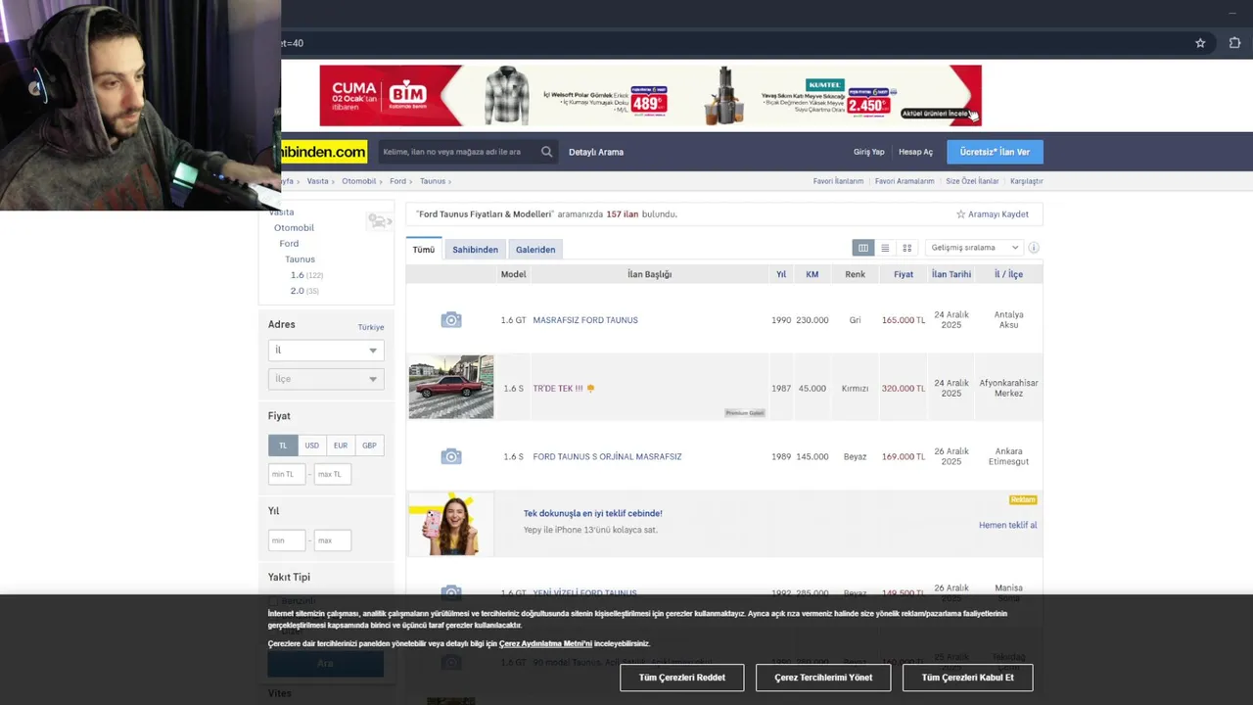The height and width of the screenshot is (705, 1253).
Task: Click the BİM banner advertisement
Action: 650,95
